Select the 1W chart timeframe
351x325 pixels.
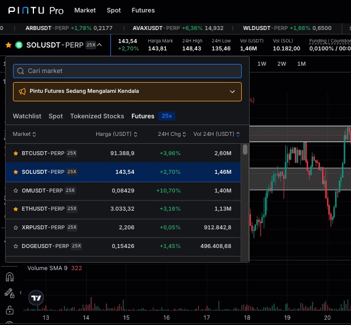click(x=262, y=63)
